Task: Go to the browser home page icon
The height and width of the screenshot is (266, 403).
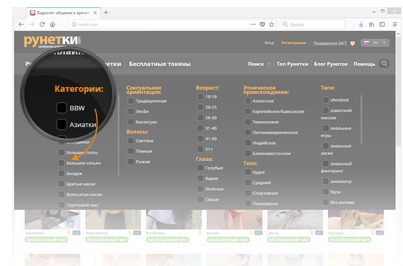Action: pos(52,24)
